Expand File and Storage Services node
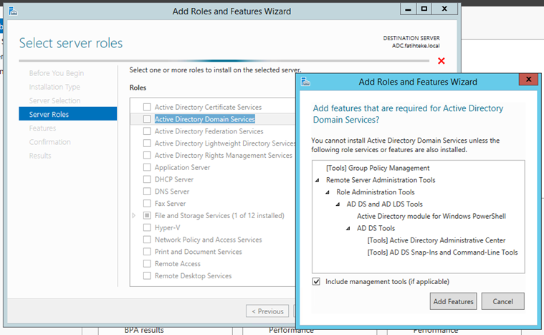Viewport: 544px width, 335px height. coord(134,216)
